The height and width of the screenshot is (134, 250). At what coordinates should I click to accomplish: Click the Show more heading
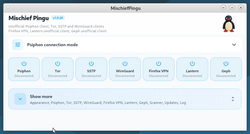41,96
